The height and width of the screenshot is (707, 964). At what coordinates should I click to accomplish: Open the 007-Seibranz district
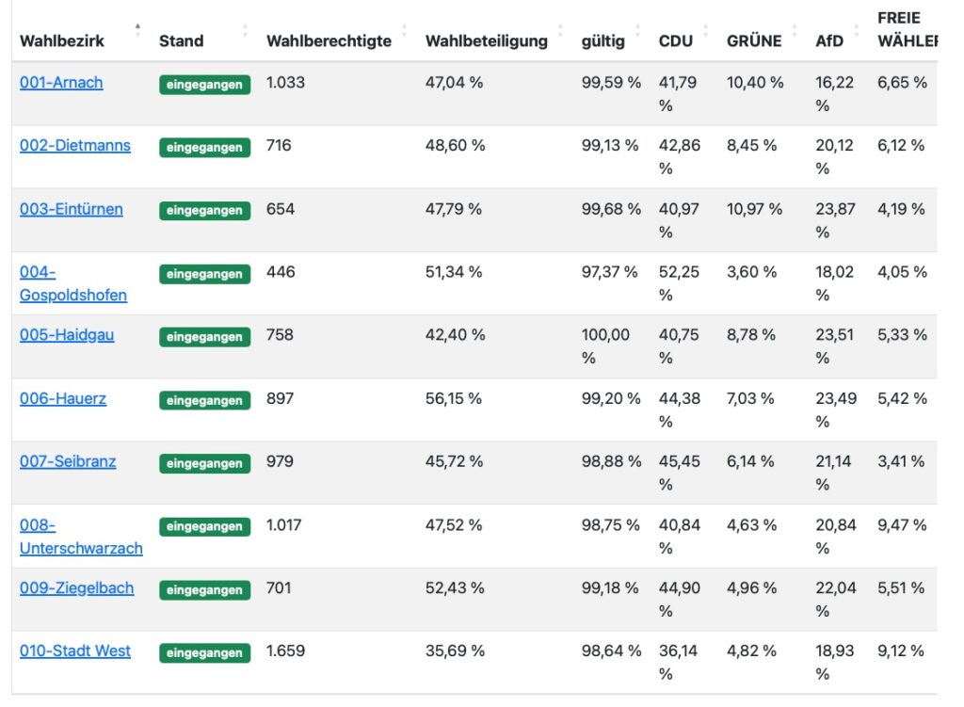click(x=68, y=462)
